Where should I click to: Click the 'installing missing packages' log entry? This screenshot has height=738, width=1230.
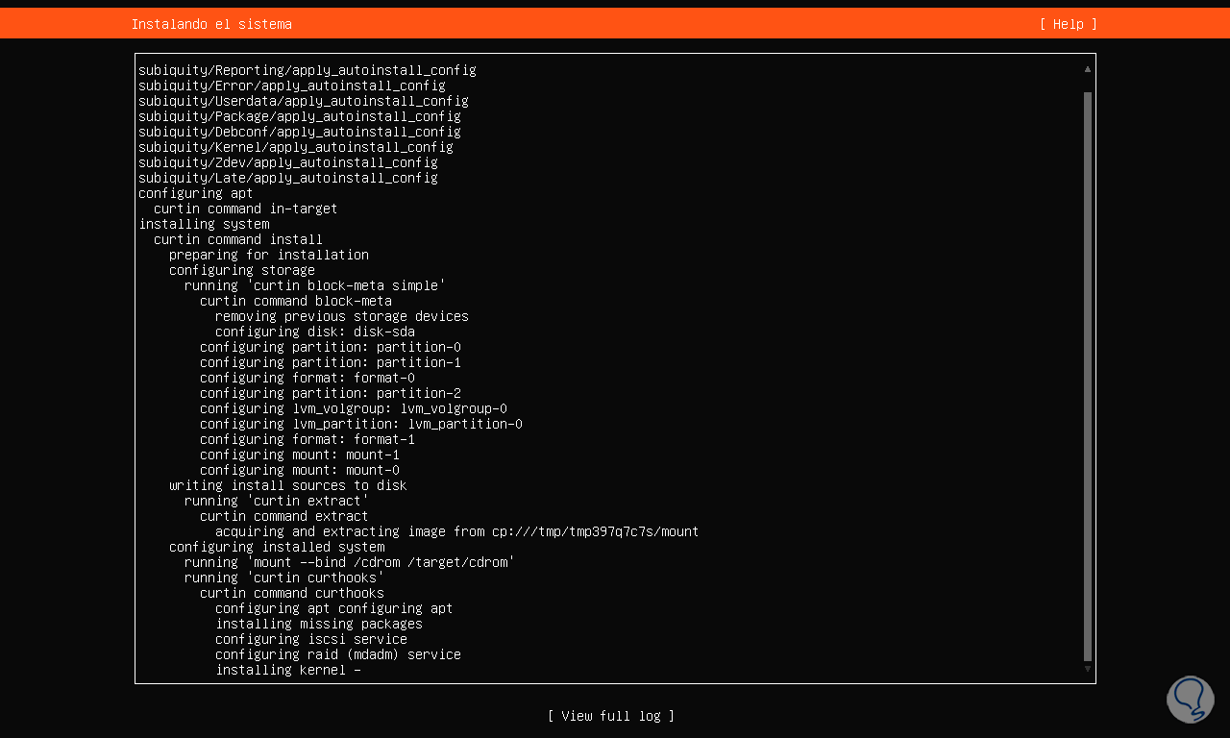318,624
